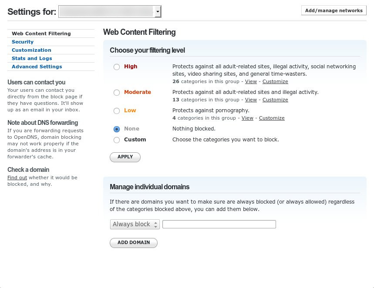Open the Customization section
The image size is (374, 288).
[x=31, y=50]
